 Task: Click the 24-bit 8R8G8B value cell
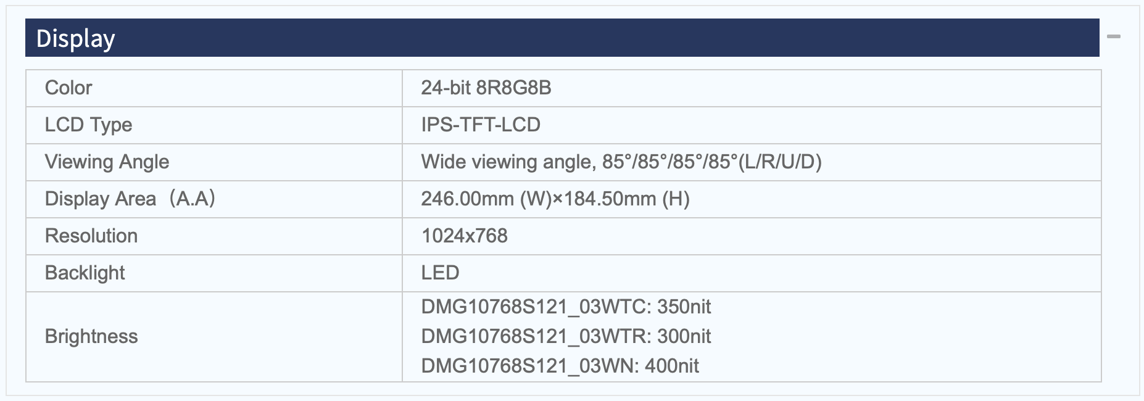tap(752, 88)
